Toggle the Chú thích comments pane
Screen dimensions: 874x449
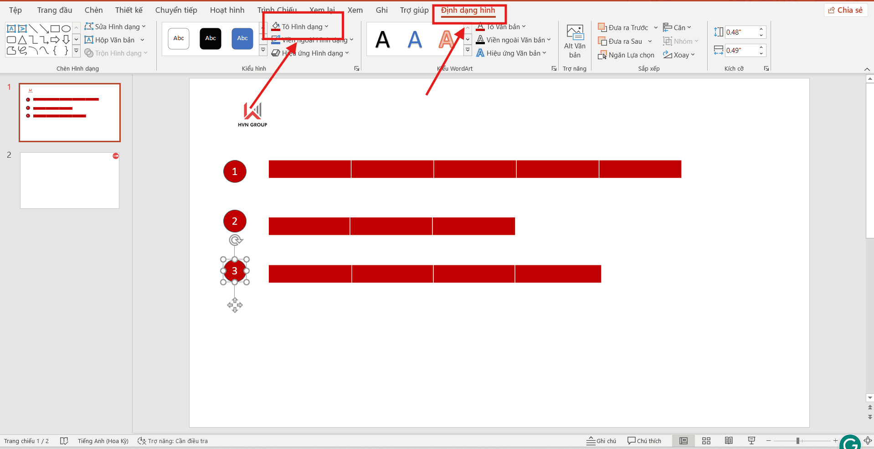(644, 441)
